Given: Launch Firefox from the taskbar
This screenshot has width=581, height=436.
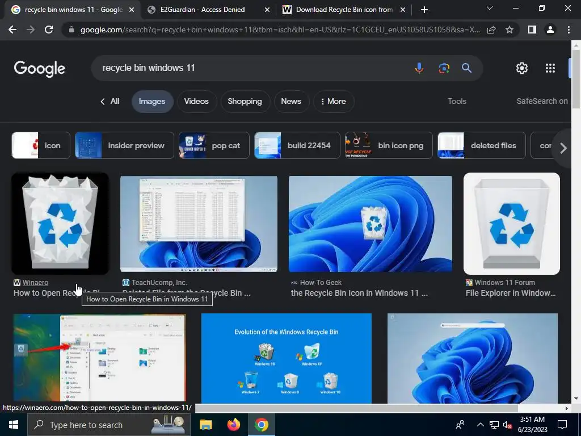Looking at the screenshot, I should (x=233, y=425).
